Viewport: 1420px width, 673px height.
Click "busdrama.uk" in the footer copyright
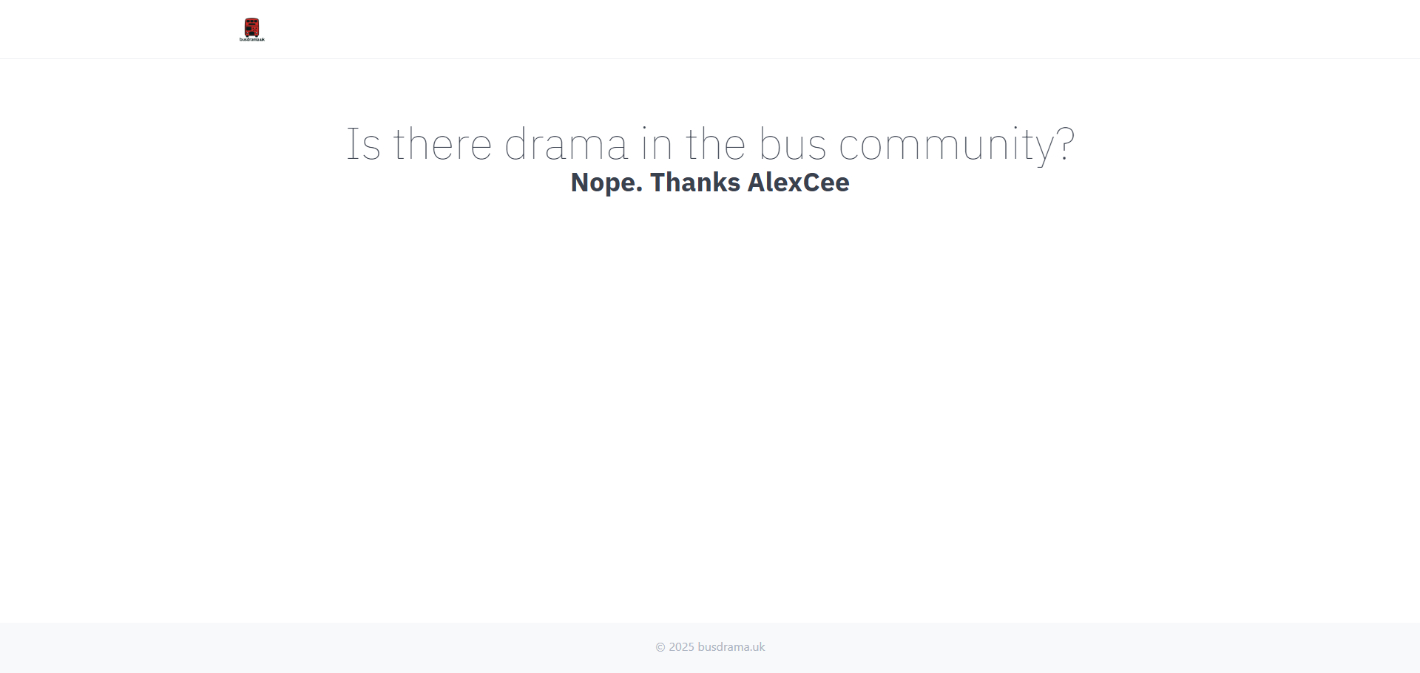pos(731,647)
